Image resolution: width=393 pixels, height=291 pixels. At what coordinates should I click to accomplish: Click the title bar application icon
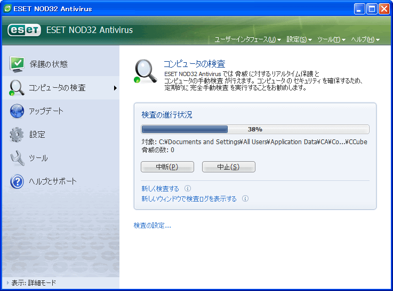pyautogui.click(x=7, y=9)
